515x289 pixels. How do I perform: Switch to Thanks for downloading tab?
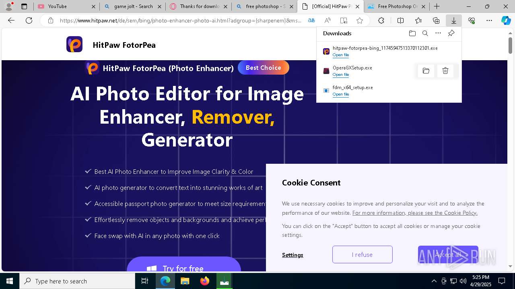[198, 6]
